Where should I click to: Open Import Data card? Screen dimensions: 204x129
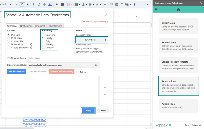click(x=178, y=26)
